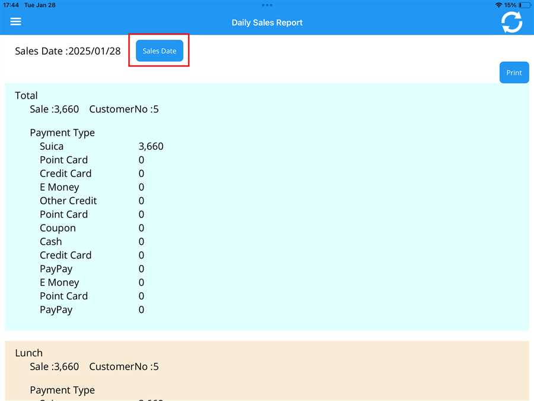
Task: Select the Cash payment row
Action: 51,242
